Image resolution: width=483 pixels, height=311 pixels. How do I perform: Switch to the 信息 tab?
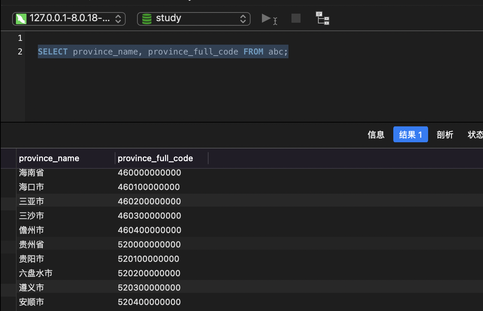coord(376,135)
